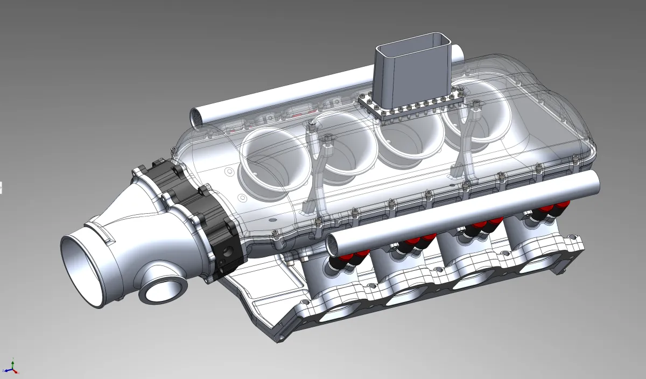Click the red X axis arrow of the triad

(x=15, y=371)
